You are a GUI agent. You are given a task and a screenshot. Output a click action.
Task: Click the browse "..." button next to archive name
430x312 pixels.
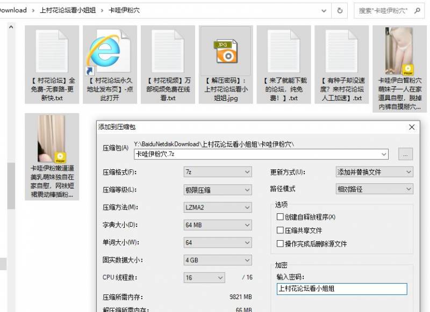[405, 154]
